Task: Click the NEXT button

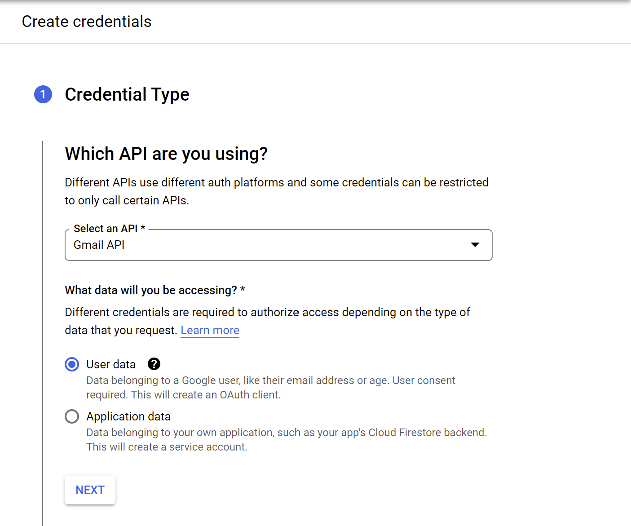Action: 90,490
